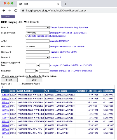Select the Test browser tab
The image size is (117, 140).
tap(39, 4)
